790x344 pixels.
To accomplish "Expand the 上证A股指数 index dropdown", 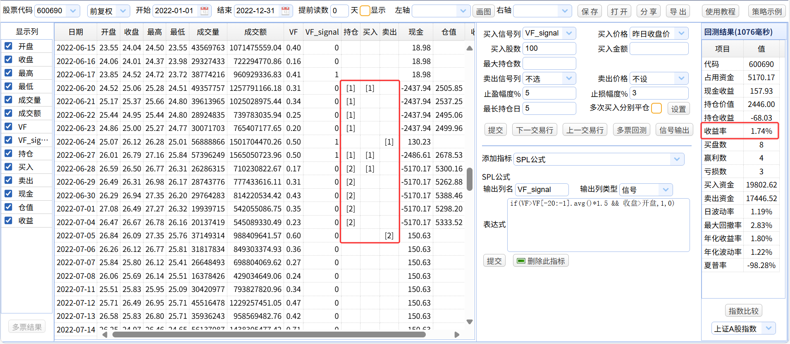I will click(768, 328).
